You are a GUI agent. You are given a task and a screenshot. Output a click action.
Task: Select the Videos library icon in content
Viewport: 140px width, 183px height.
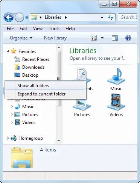pyautogui.click(x=116, y=102)
